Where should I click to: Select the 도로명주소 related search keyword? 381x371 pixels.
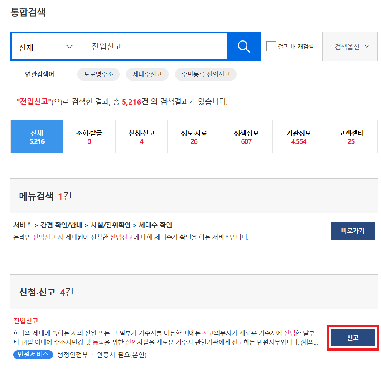[98, 74]
